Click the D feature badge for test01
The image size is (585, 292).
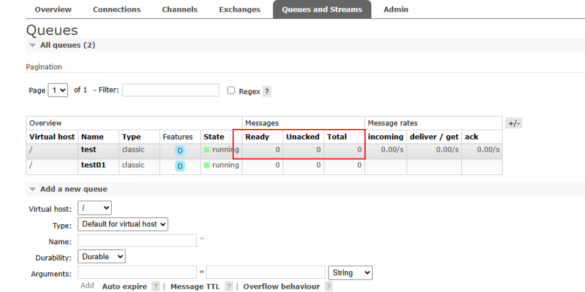pyautogui.click(x=180, y=166)
